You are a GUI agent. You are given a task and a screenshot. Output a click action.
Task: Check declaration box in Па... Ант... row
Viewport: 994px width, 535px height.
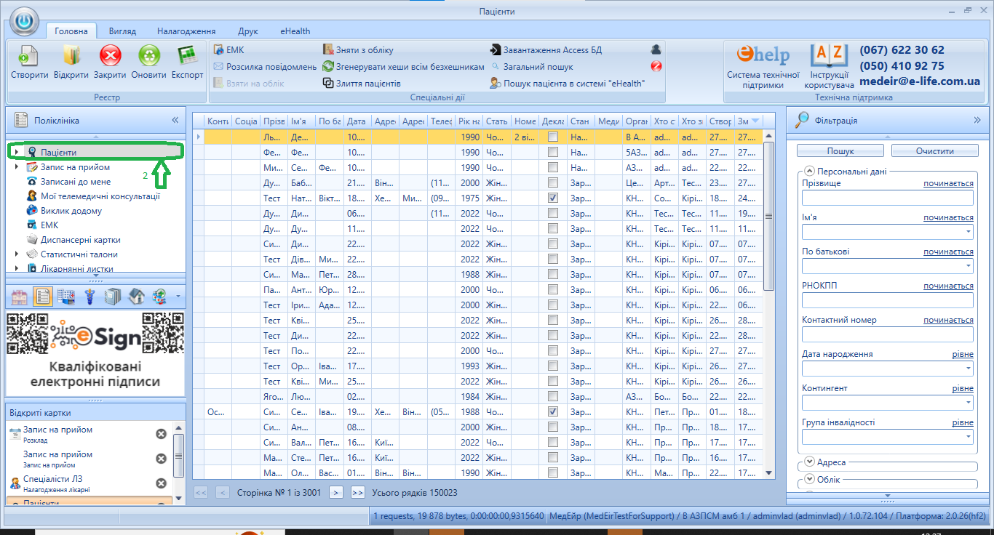(x=554, y=289)
